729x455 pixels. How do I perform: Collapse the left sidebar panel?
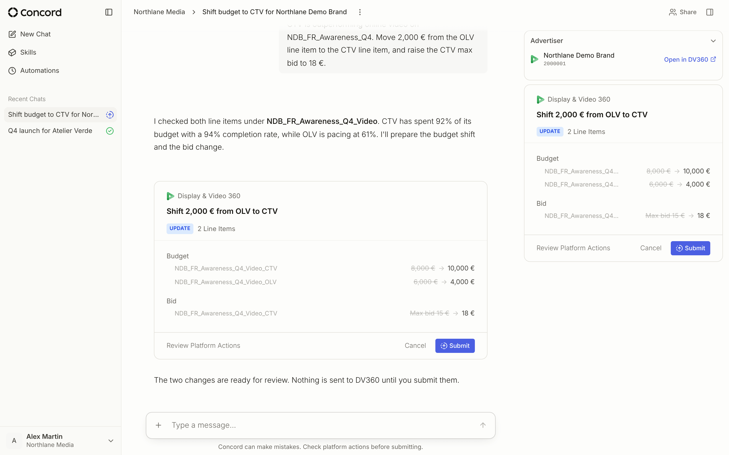point(109,12)
